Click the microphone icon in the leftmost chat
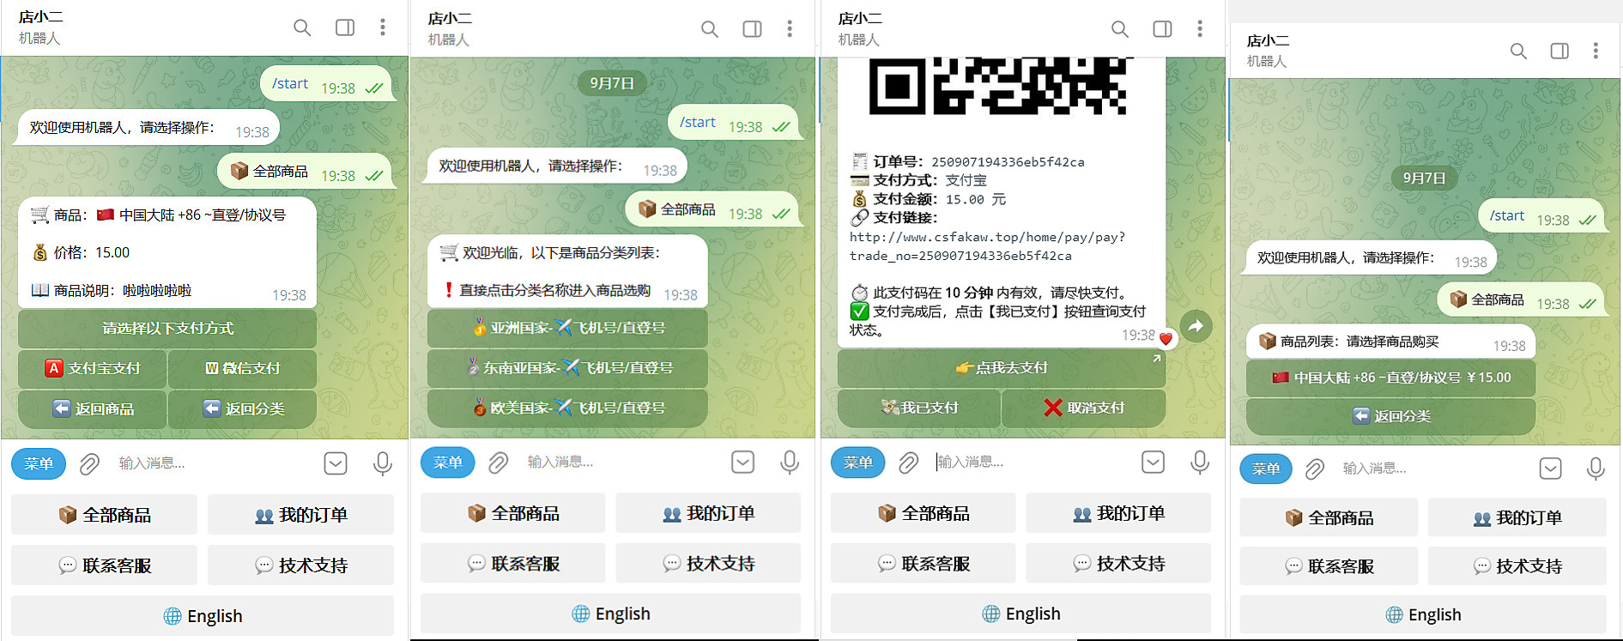This screenshot has width=1623, height=641. (383, 464)
